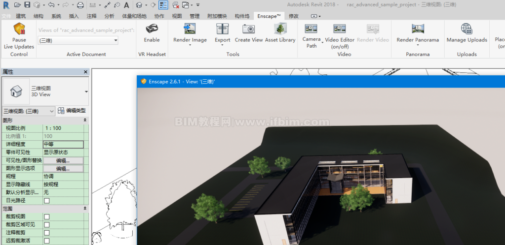Toggle the 注释裁剪 checkbox
The image size is (505, 245).
coord(47,233)
